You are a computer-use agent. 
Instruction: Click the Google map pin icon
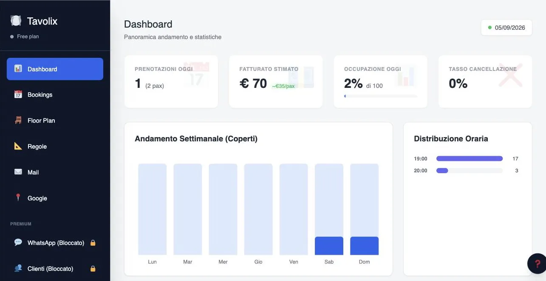tap(18, 198)
